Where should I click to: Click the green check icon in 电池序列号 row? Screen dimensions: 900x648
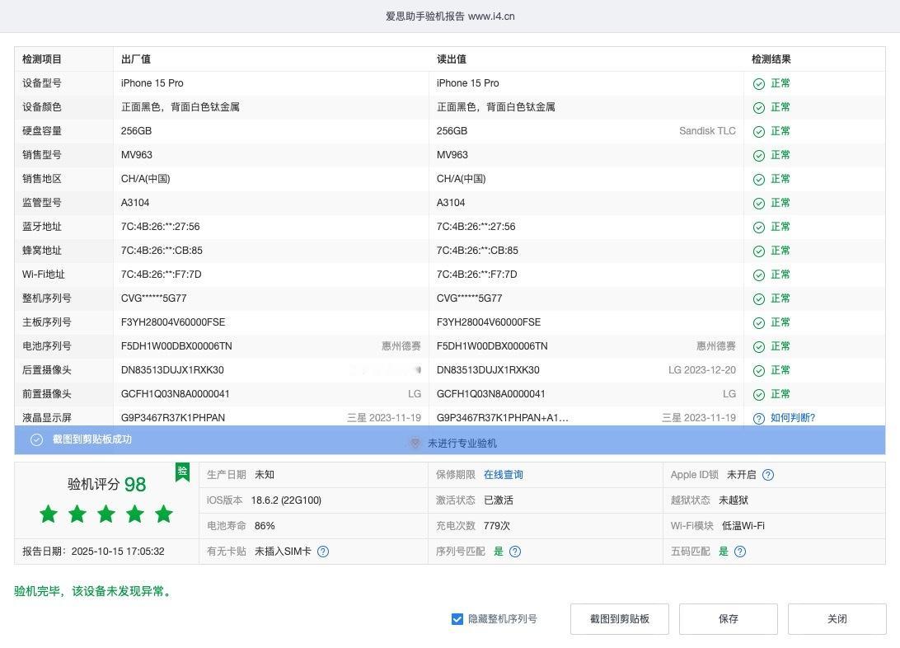tap(759, 347)
